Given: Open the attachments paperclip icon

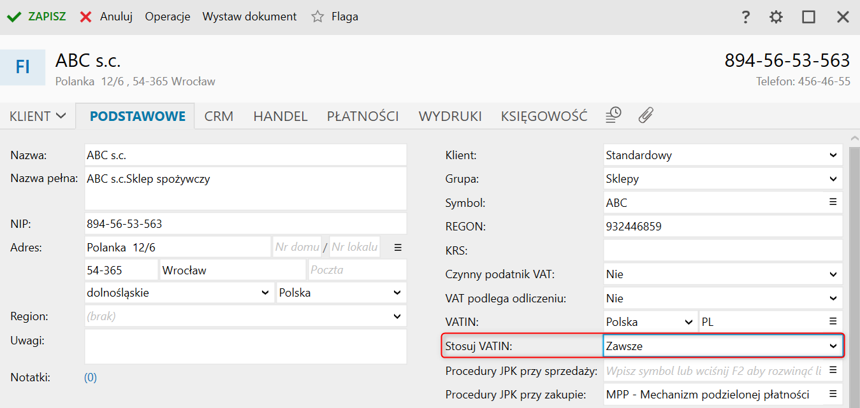Looking at the screenshot, I should click(646, 115).
